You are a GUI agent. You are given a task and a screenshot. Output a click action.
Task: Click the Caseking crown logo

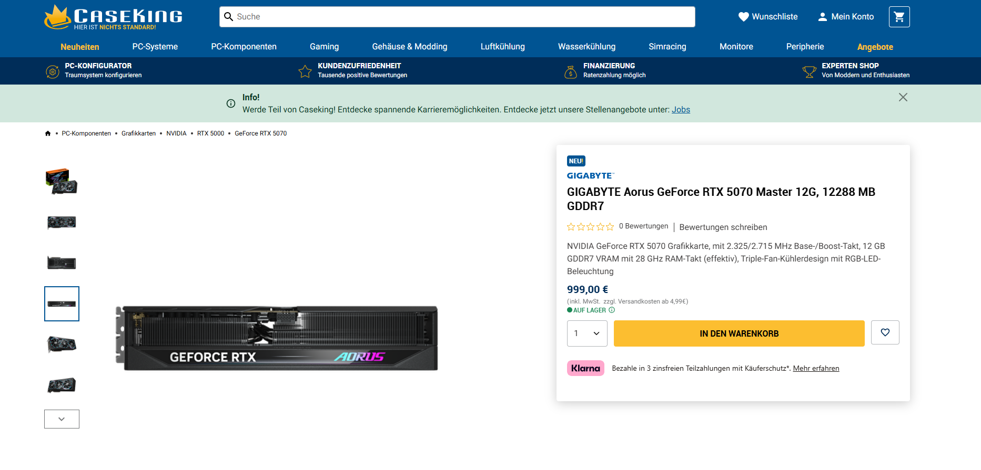point(58,17)
